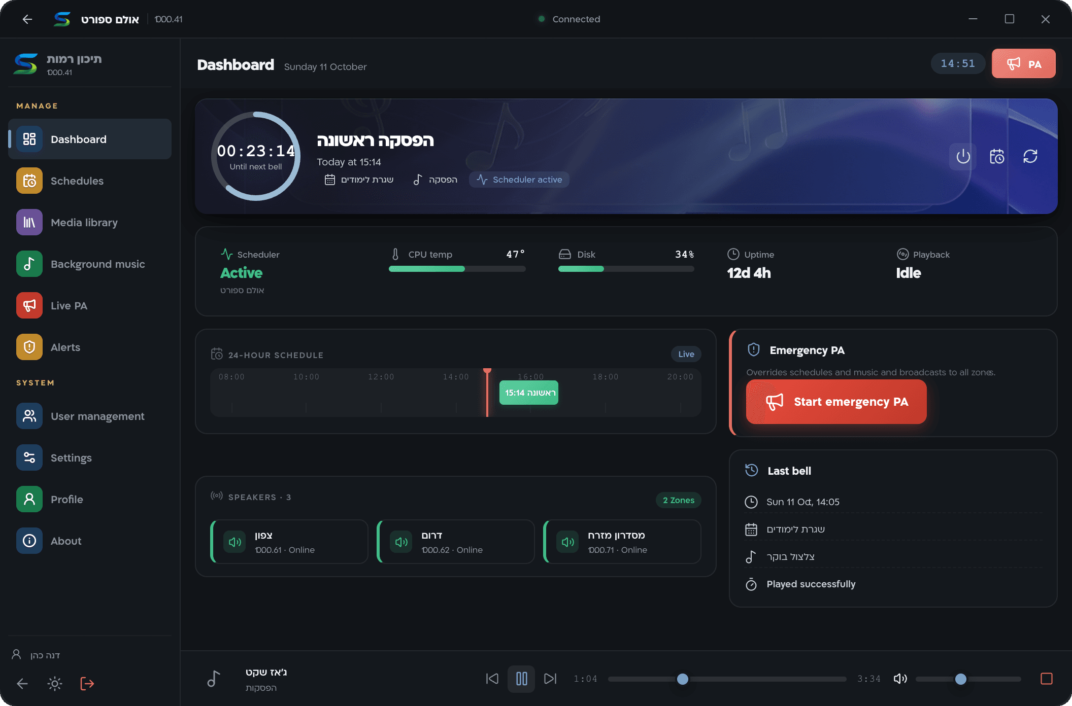
Task: Click the Live PA megaphone icon in the sidebar
Action: (29, 305)
